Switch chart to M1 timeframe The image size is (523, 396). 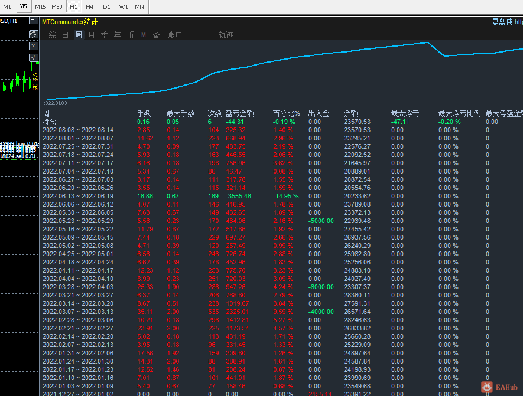tap(7, 6)
